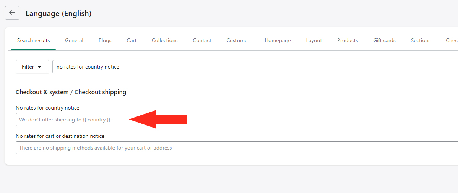Select the Homepage tab
Screen dimensions: 458x193
click(x=278, y=41)
